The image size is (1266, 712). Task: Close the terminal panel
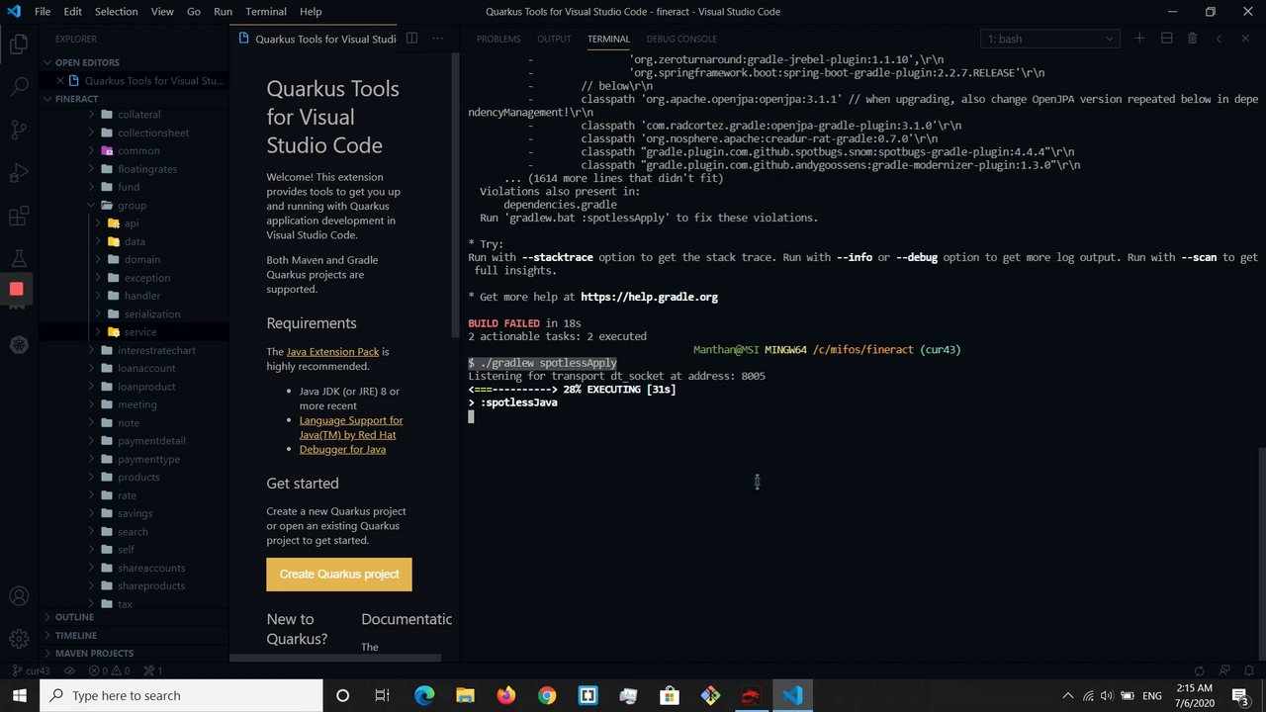(x=1245, y=39)
